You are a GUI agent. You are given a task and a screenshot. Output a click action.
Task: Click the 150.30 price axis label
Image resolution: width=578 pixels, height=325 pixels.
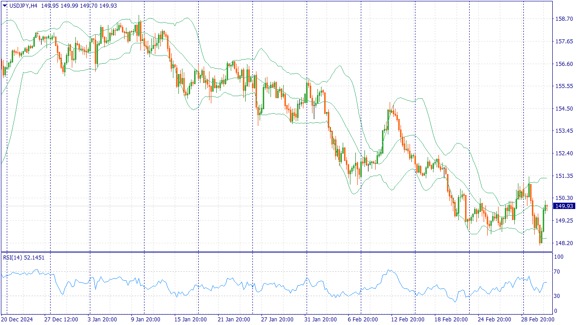pyautogui.click(x=564, y=198)
